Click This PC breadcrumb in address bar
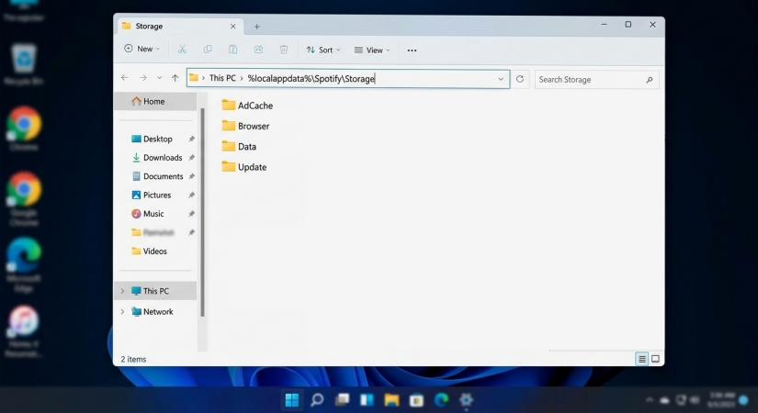Image resolution: width=758 pixels, height=413 pixels. coord(222,78)
